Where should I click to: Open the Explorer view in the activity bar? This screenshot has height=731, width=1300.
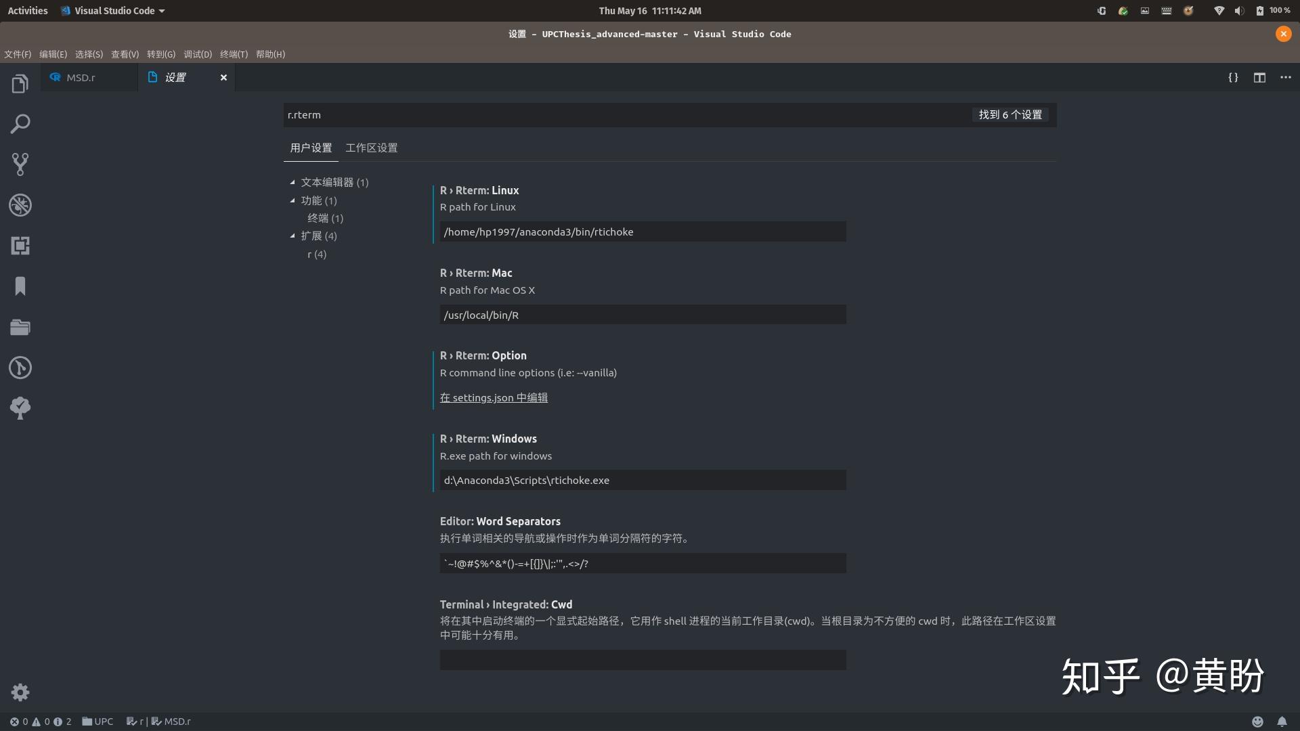[20, 83]
